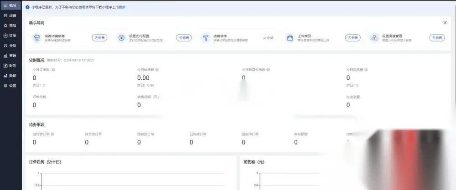The height and width of the screenshot is (190, 456).
Task: Click the help icon beside 今日订单数
Action: click(53, 70)
